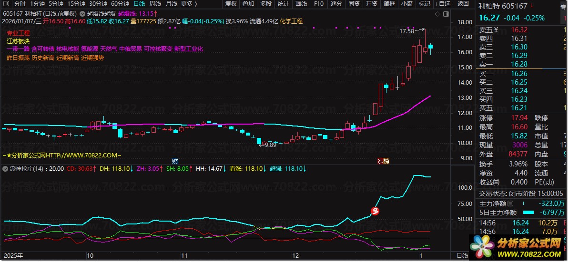The width and height of the screenshot is (569, 262).
Task: Click the 开资 toolbar button
Action: pos(371,4)
